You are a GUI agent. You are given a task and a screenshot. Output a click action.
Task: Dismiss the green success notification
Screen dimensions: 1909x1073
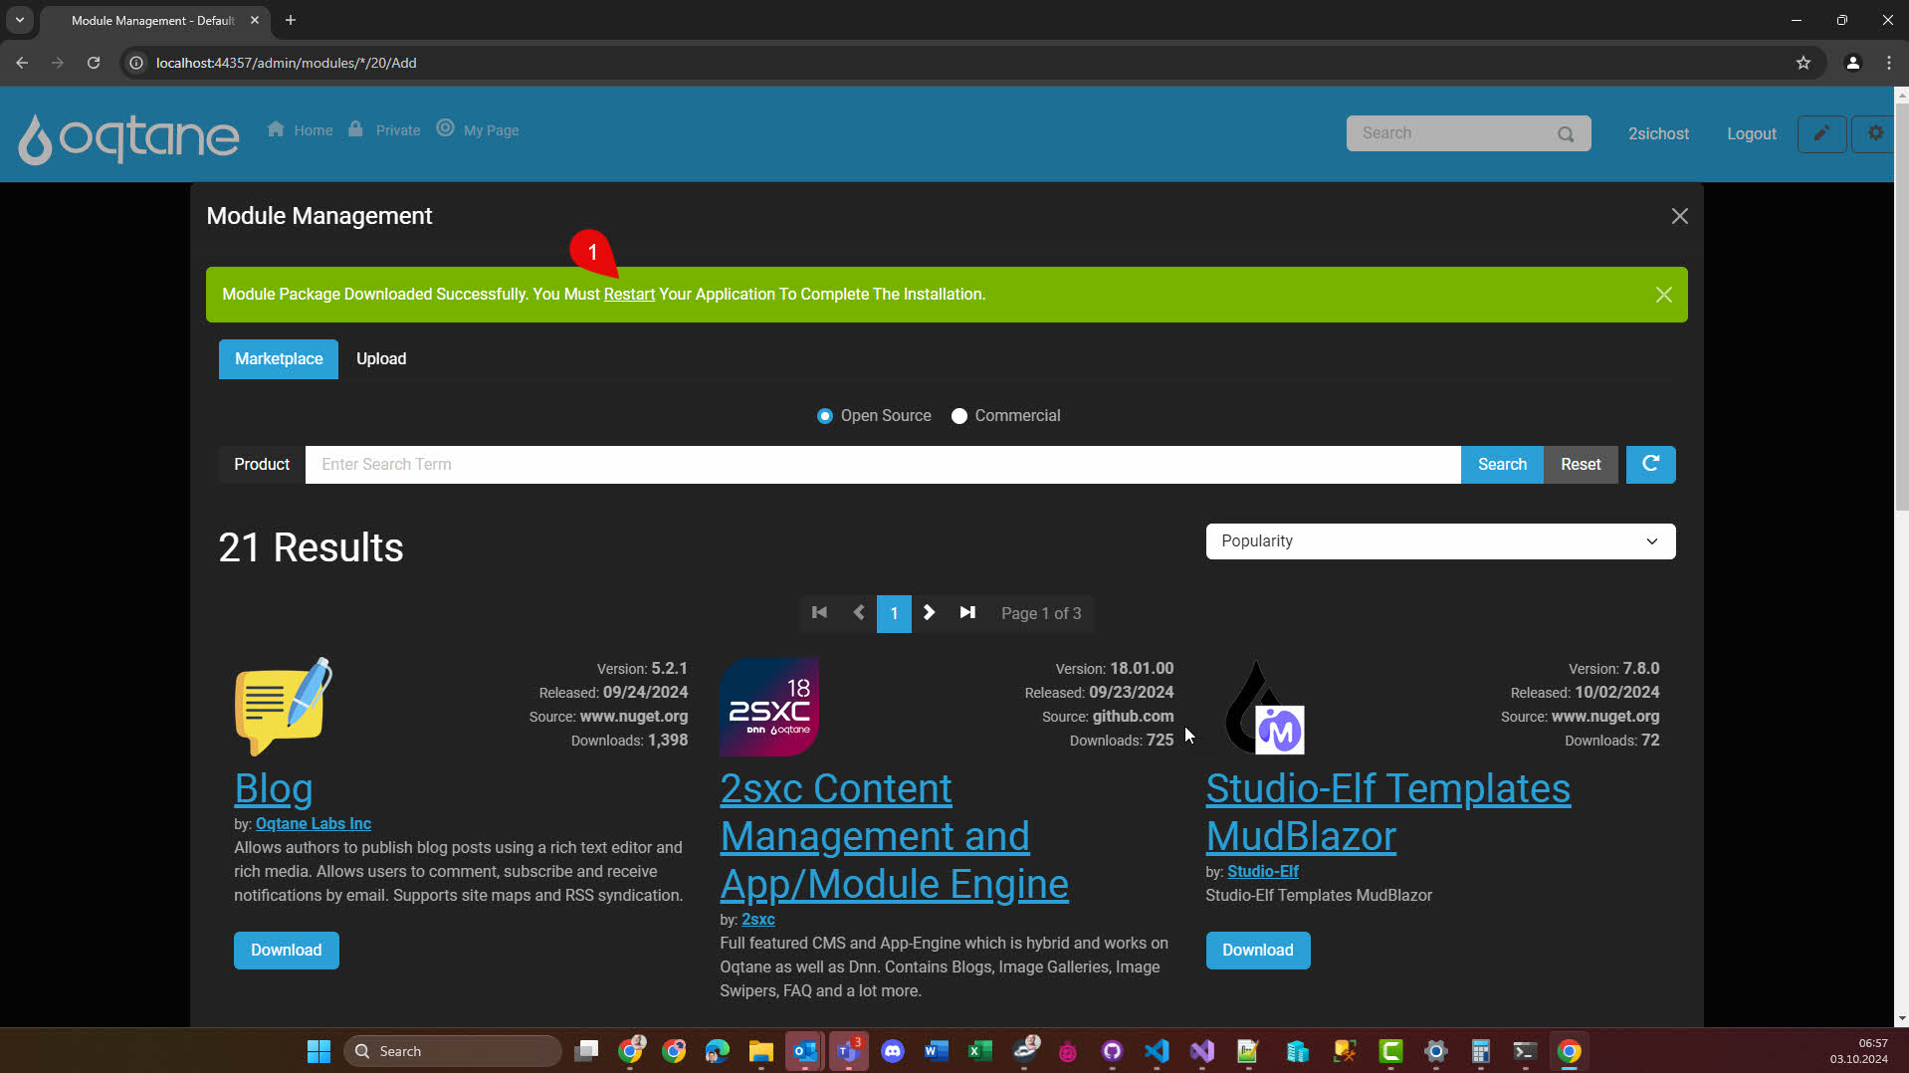(1663, 295)
